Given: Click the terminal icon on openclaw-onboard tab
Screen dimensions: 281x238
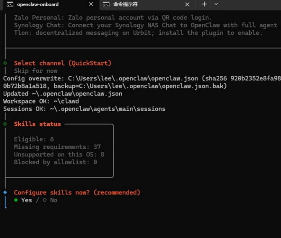Looking at the screenshot, I should coord(10,4).
